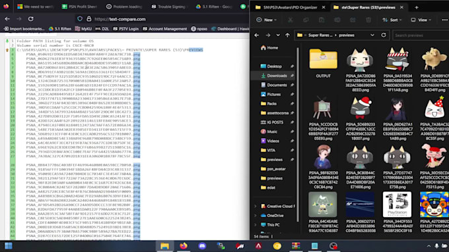This screenshot has height=252, width=449.
Task: Click the share icon in Explorer toolbar
Action: coord(353,20)
